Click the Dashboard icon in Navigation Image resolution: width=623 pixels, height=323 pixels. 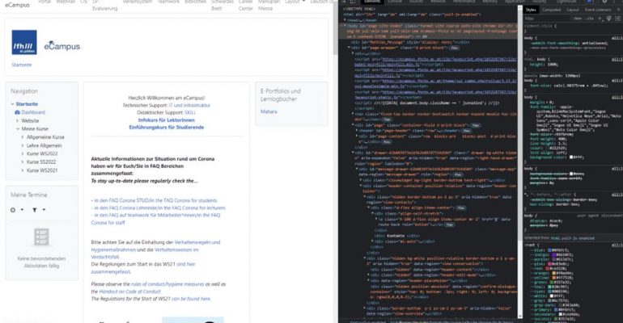coord(17,112)
